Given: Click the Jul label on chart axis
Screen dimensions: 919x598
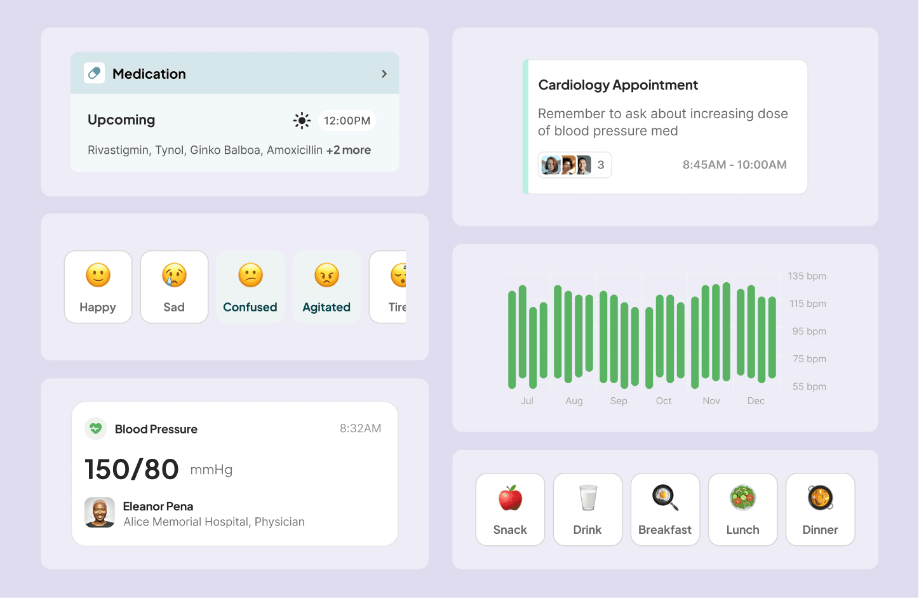Looking at the screenshot, I should tap(527, 401).
